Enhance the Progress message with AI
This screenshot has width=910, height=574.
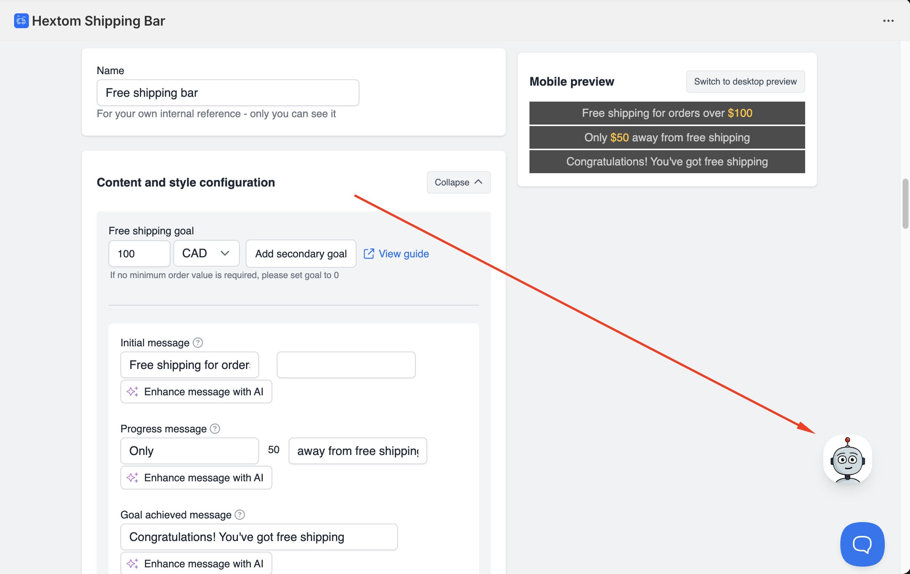point(196,478)
